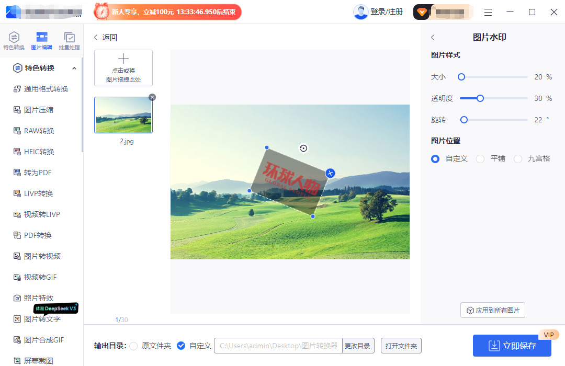The image size is (565, 366).
Task: Click the 视频转LIVP sidebar icon
Action: coord(17,214)
